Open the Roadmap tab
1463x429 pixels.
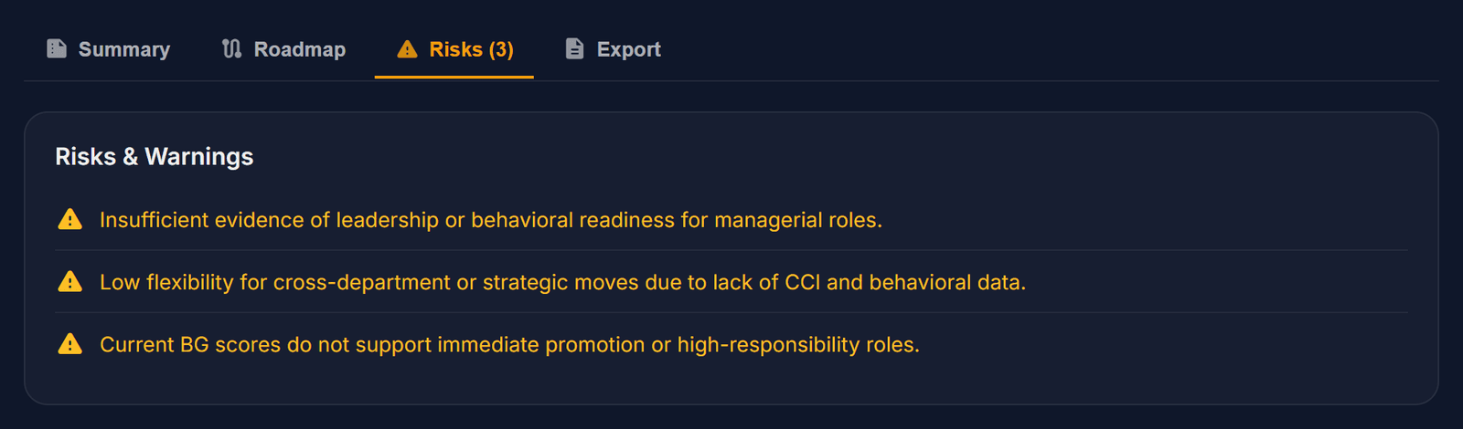[284, 49]
